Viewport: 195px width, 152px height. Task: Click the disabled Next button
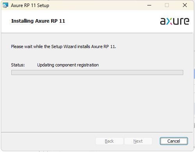(x=138, y=141)
